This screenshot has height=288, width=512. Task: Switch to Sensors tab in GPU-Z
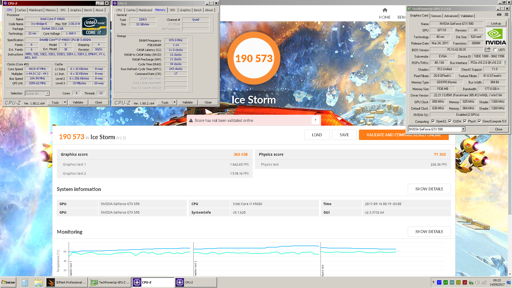pos(436,16)
